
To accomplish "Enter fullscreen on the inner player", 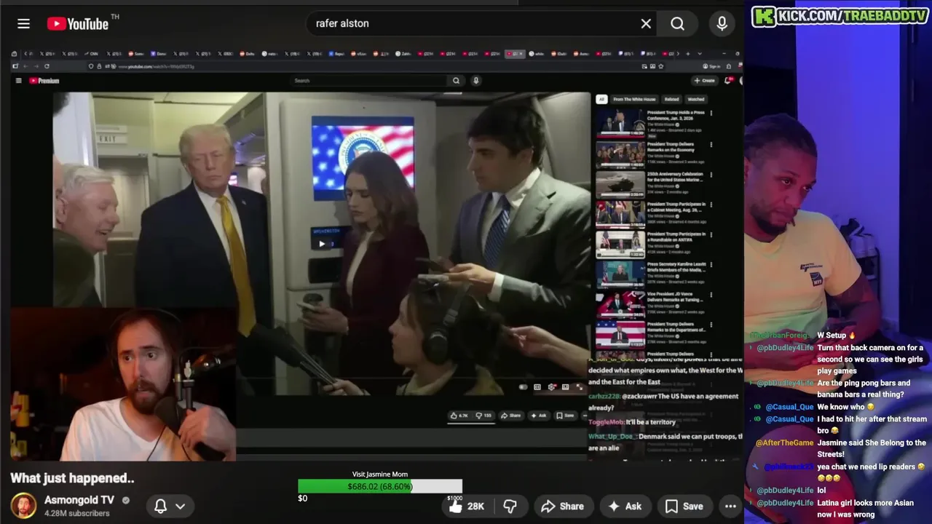I will pyautogui.click(x=580, y=387).
